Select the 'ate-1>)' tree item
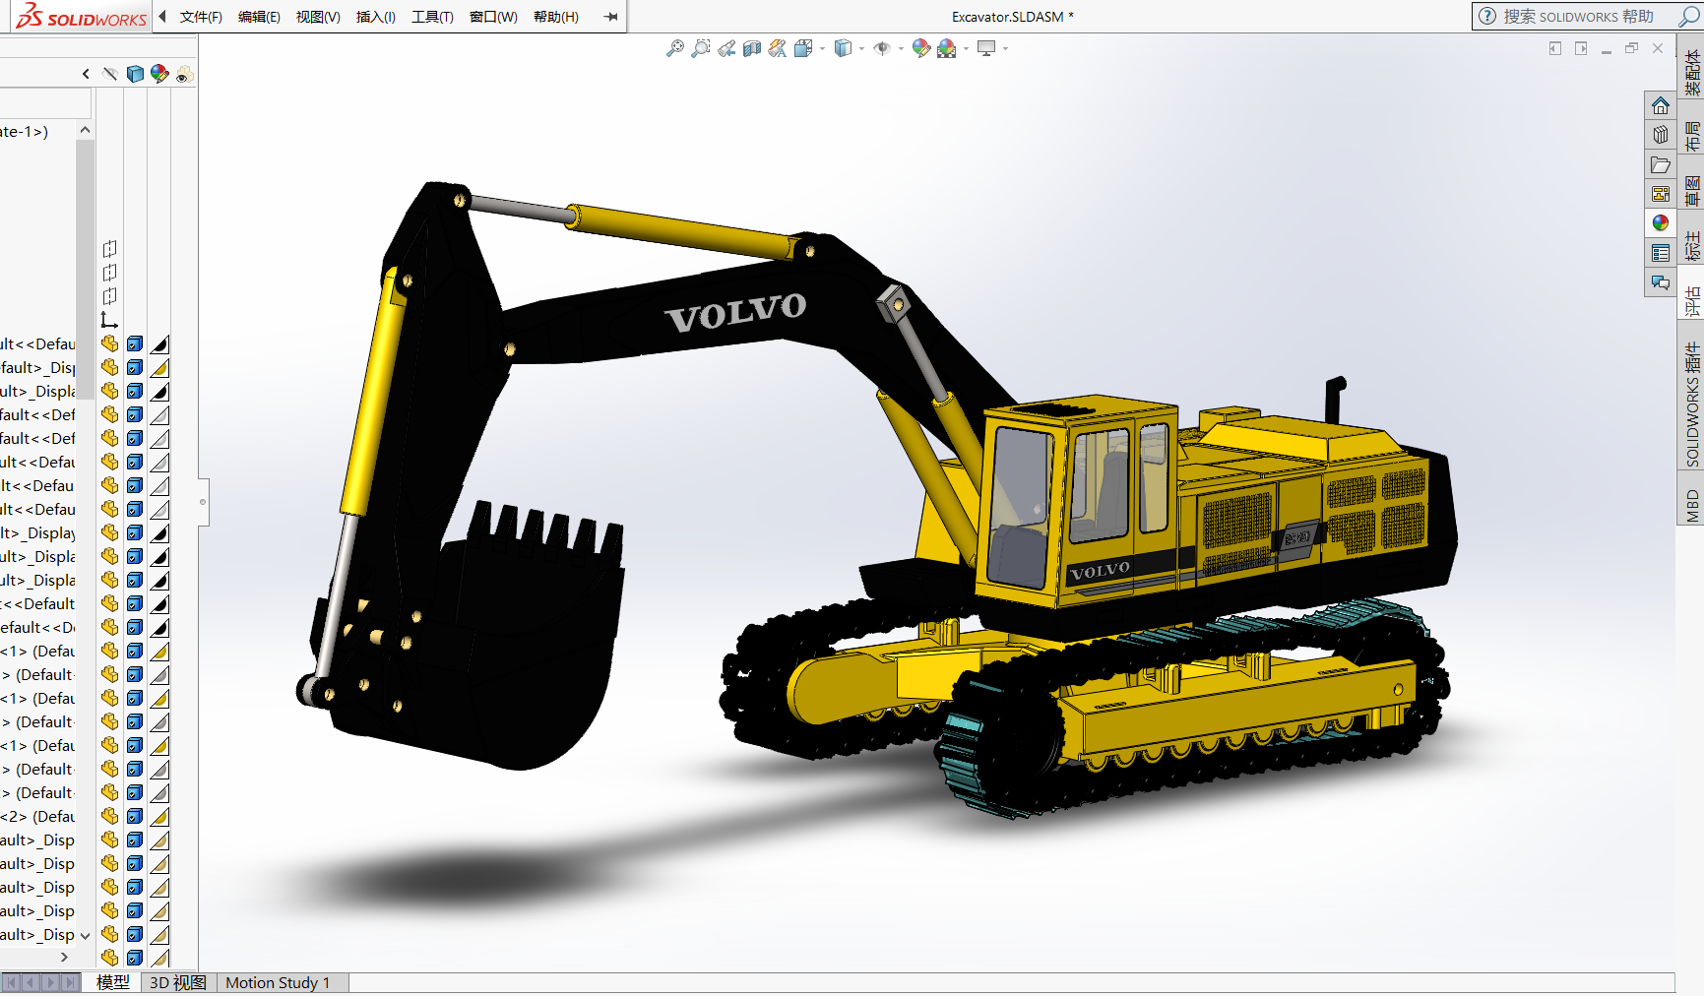Image resolution: width=1704 pixels, height=996 pixels. click(24, 131)
